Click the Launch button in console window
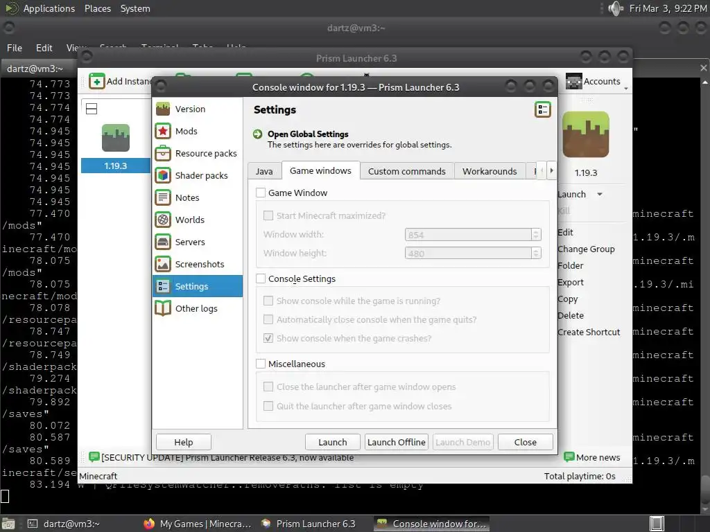Viewport: 710px width, 532px height. pyautogui.click(x=332, y=442)
